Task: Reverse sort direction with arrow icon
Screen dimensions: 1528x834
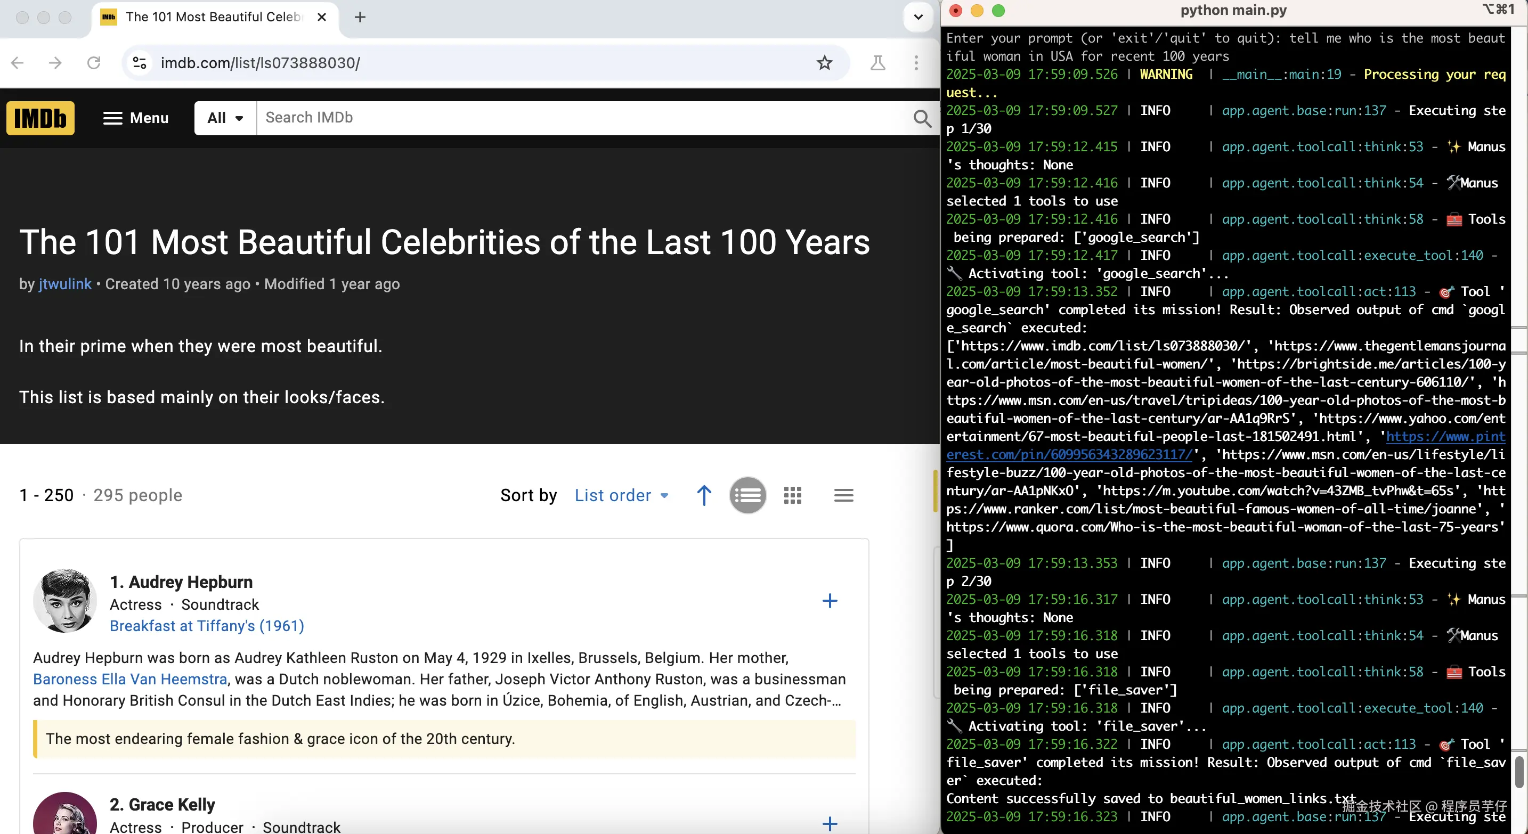Action: (704, 495)
